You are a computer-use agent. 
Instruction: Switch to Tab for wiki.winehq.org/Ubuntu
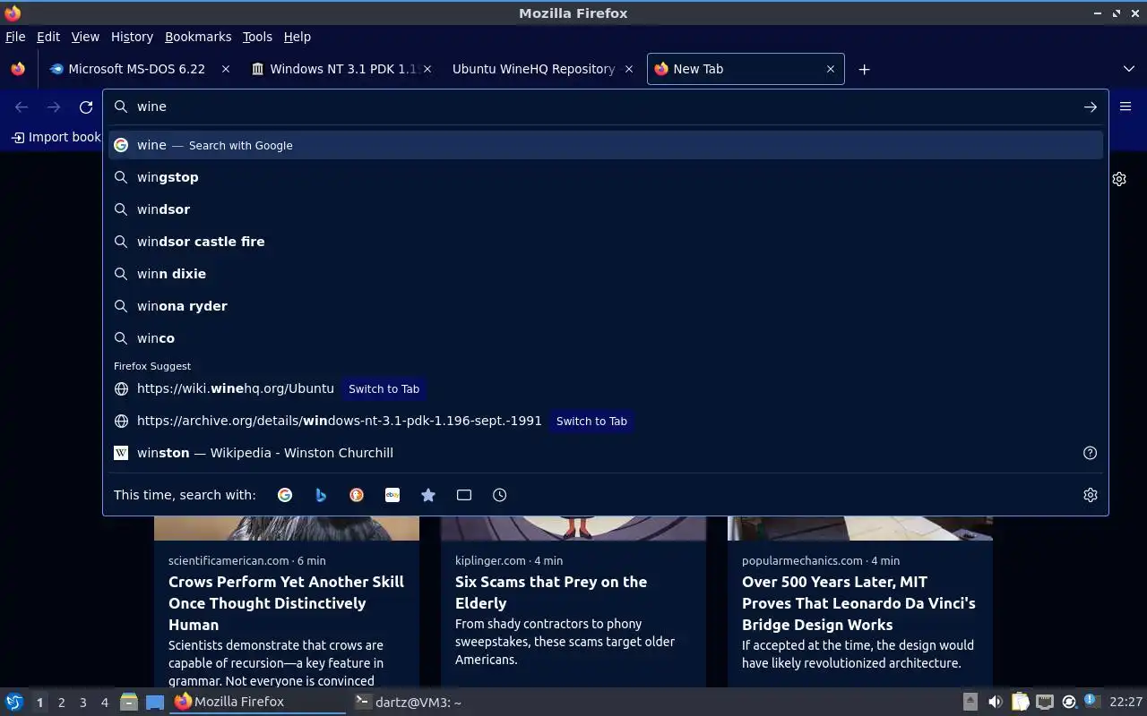[x=384, y=388]
